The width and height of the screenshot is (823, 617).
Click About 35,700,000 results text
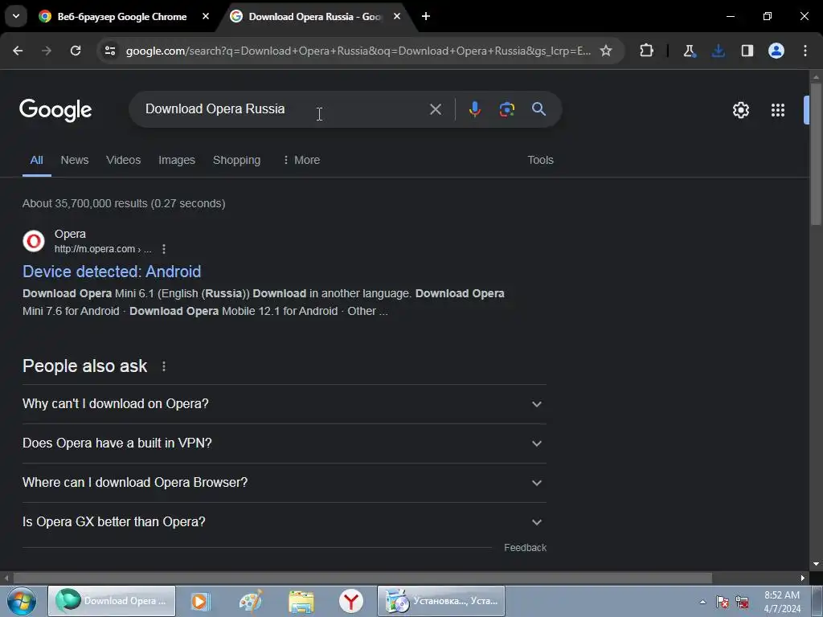click(124, 203)
